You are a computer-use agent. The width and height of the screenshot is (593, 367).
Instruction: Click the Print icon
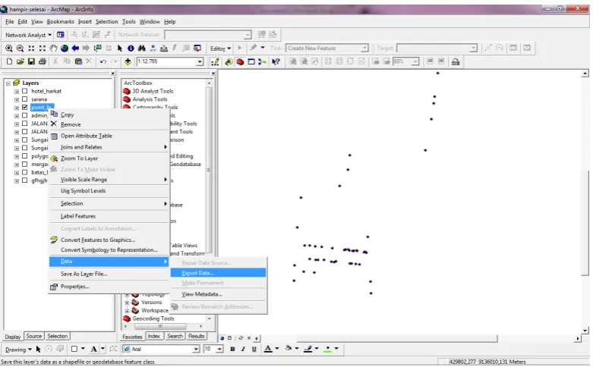tap(43, 61)
